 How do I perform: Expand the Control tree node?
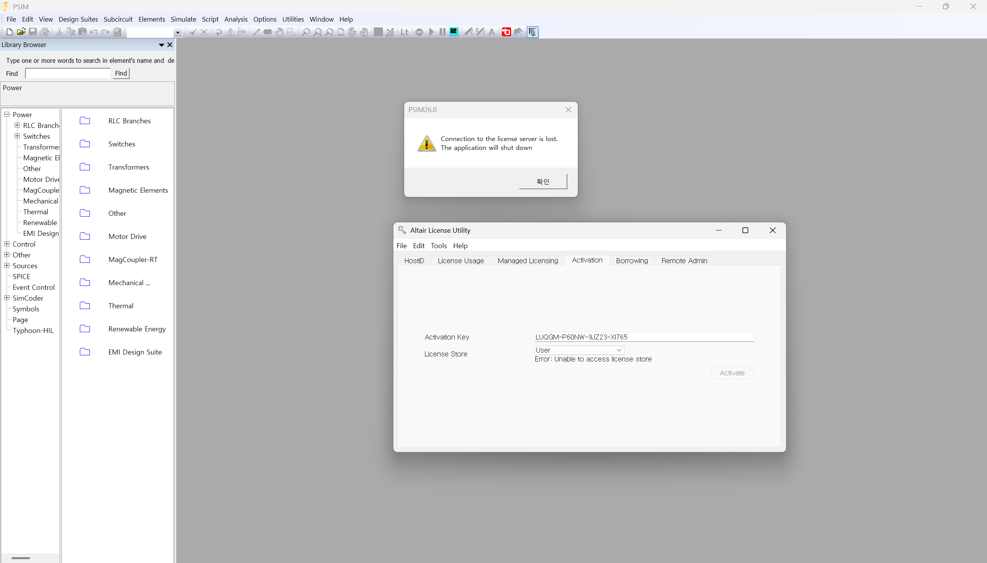tap(7, 244)
